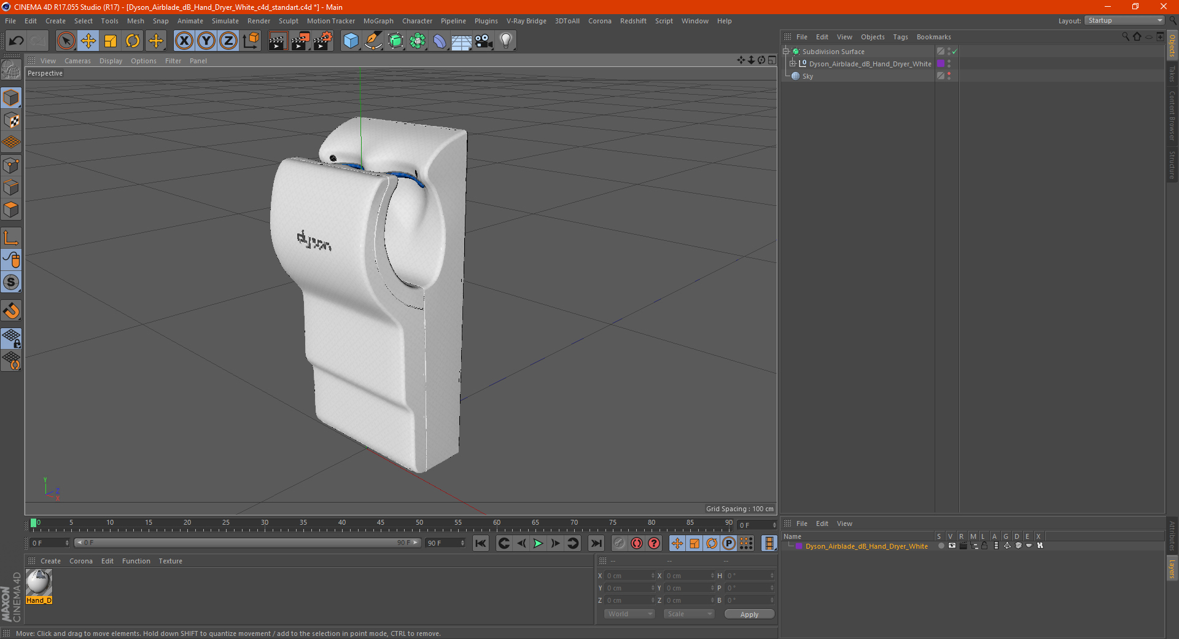Play the animation forward
1179x639 pixels.
[538, 543]
